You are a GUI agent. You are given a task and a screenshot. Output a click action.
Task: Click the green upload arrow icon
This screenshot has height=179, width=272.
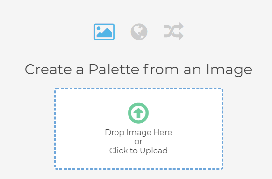[x=138, y=113]
